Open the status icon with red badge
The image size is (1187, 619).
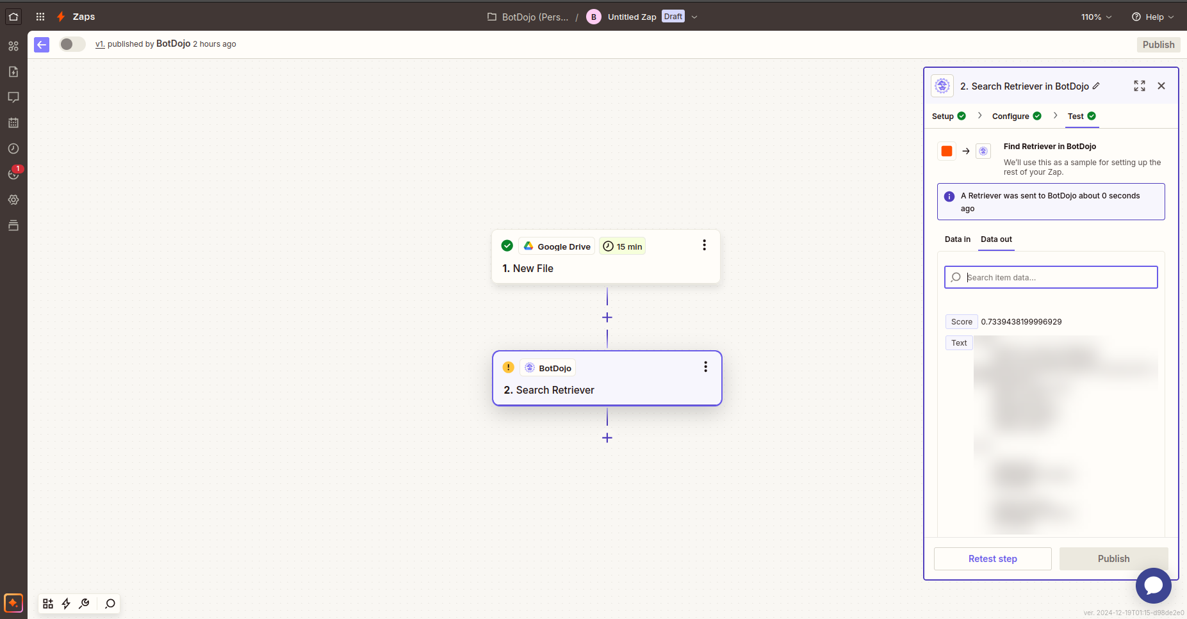13,173
